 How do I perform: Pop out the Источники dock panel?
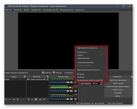click(47, 77)
